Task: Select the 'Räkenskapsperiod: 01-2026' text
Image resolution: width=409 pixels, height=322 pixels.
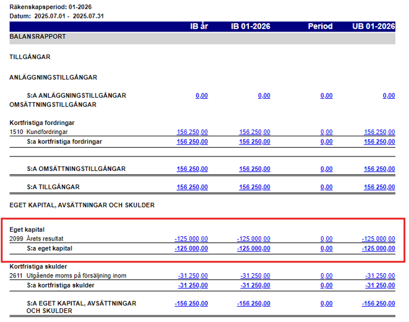Action: 51,7
